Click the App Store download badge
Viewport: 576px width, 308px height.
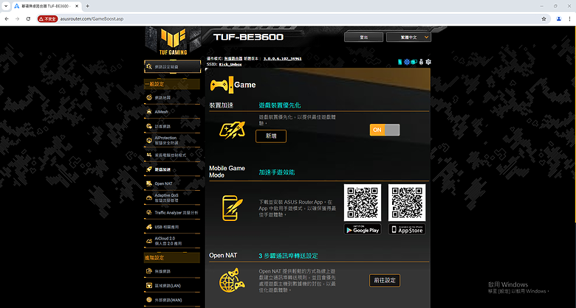coord(407,229)
